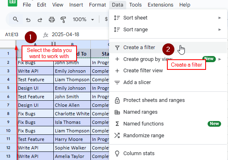Open the View menu
The image size is (228, 160).
click(x=57, y=4)
